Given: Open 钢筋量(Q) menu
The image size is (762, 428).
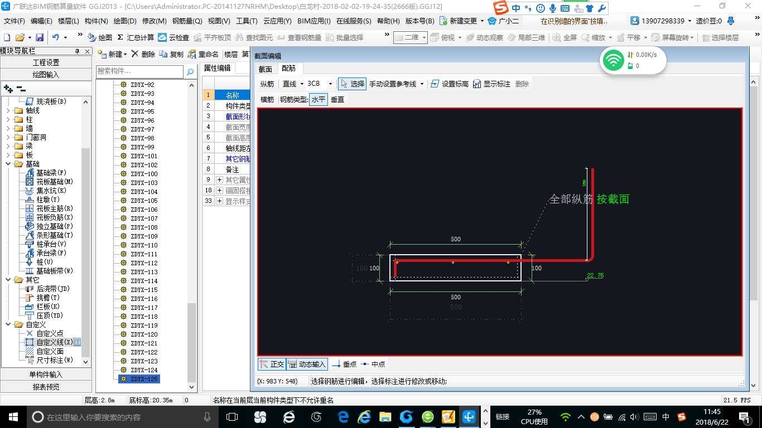Looking at the screenshot, I should (x=187, y=21).
